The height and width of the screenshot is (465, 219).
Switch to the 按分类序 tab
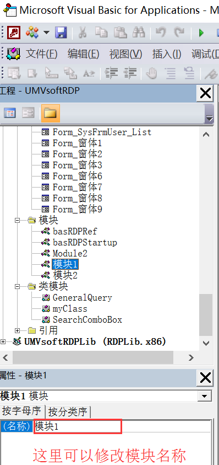coord(68,411)
